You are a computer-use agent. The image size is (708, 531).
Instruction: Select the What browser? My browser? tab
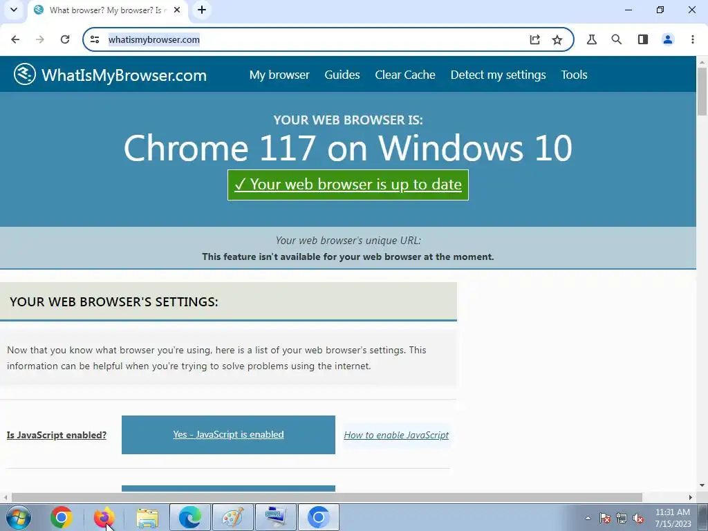[109, 10]
